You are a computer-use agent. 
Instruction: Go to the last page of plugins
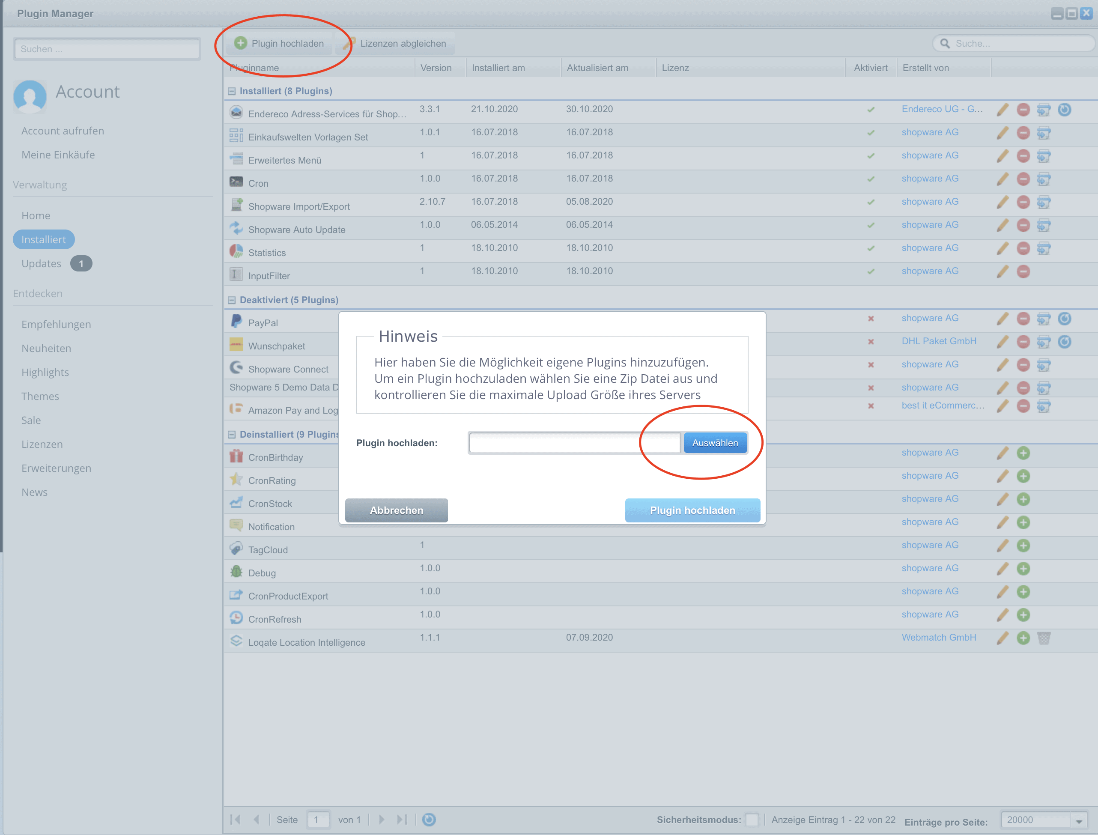402,820
